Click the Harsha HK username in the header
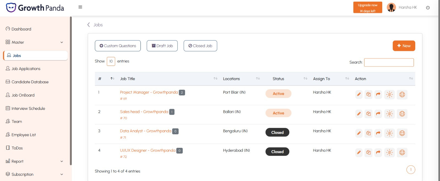Image resolution: width=440 pixels, height=181 pixels. 408,7
